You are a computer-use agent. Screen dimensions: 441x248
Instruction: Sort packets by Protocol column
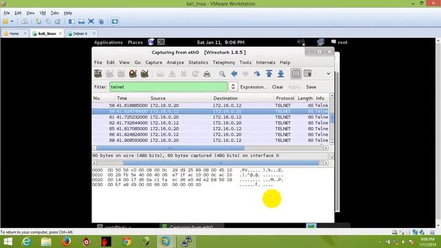(285, 98)
